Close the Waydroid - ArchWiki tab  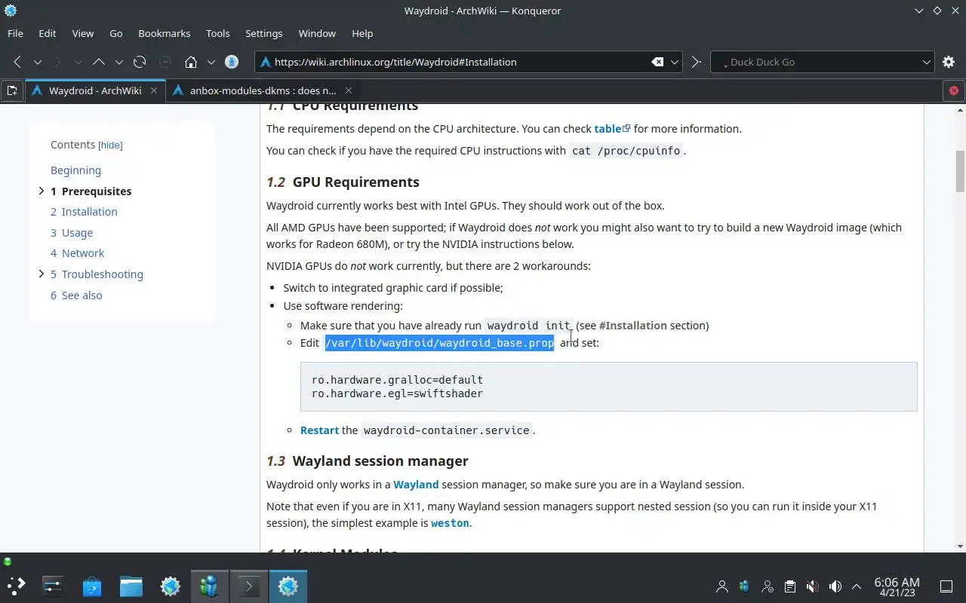tap(154, 90)
